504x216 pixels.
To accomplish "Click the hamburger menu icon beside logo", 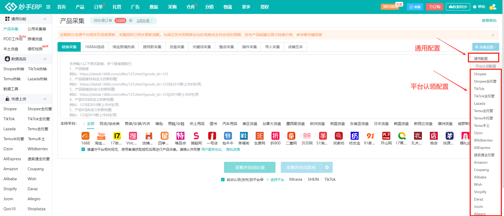I will (48, 7).
